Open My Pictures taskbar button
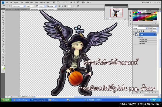162x107 pixels. [x=57, y=100]
